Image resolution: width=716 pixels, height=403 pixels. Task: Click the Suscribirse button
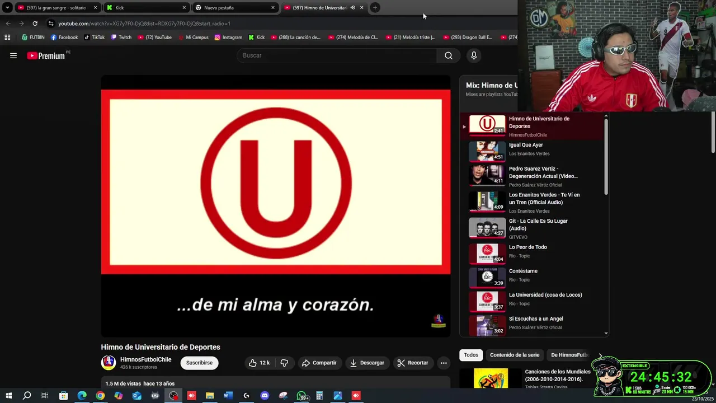pyautogui.click(x=199, y=363)
